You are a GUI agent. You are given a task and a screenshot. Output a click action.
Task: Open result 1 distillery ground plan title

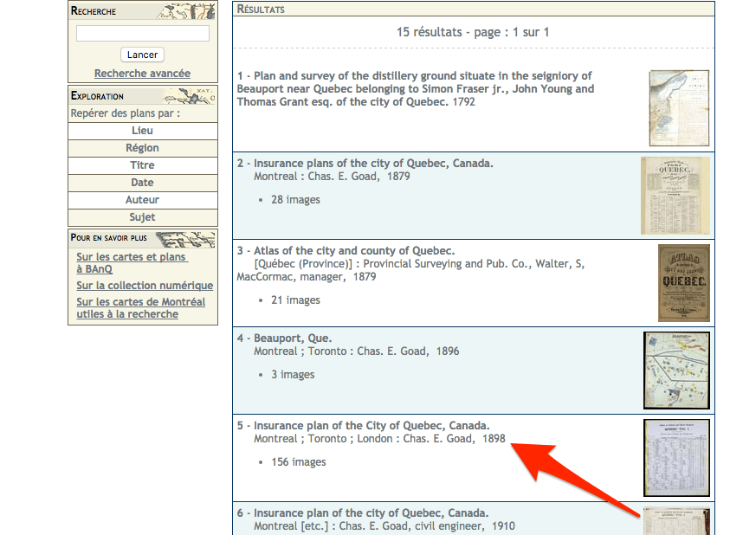click(x=414, y=88)
